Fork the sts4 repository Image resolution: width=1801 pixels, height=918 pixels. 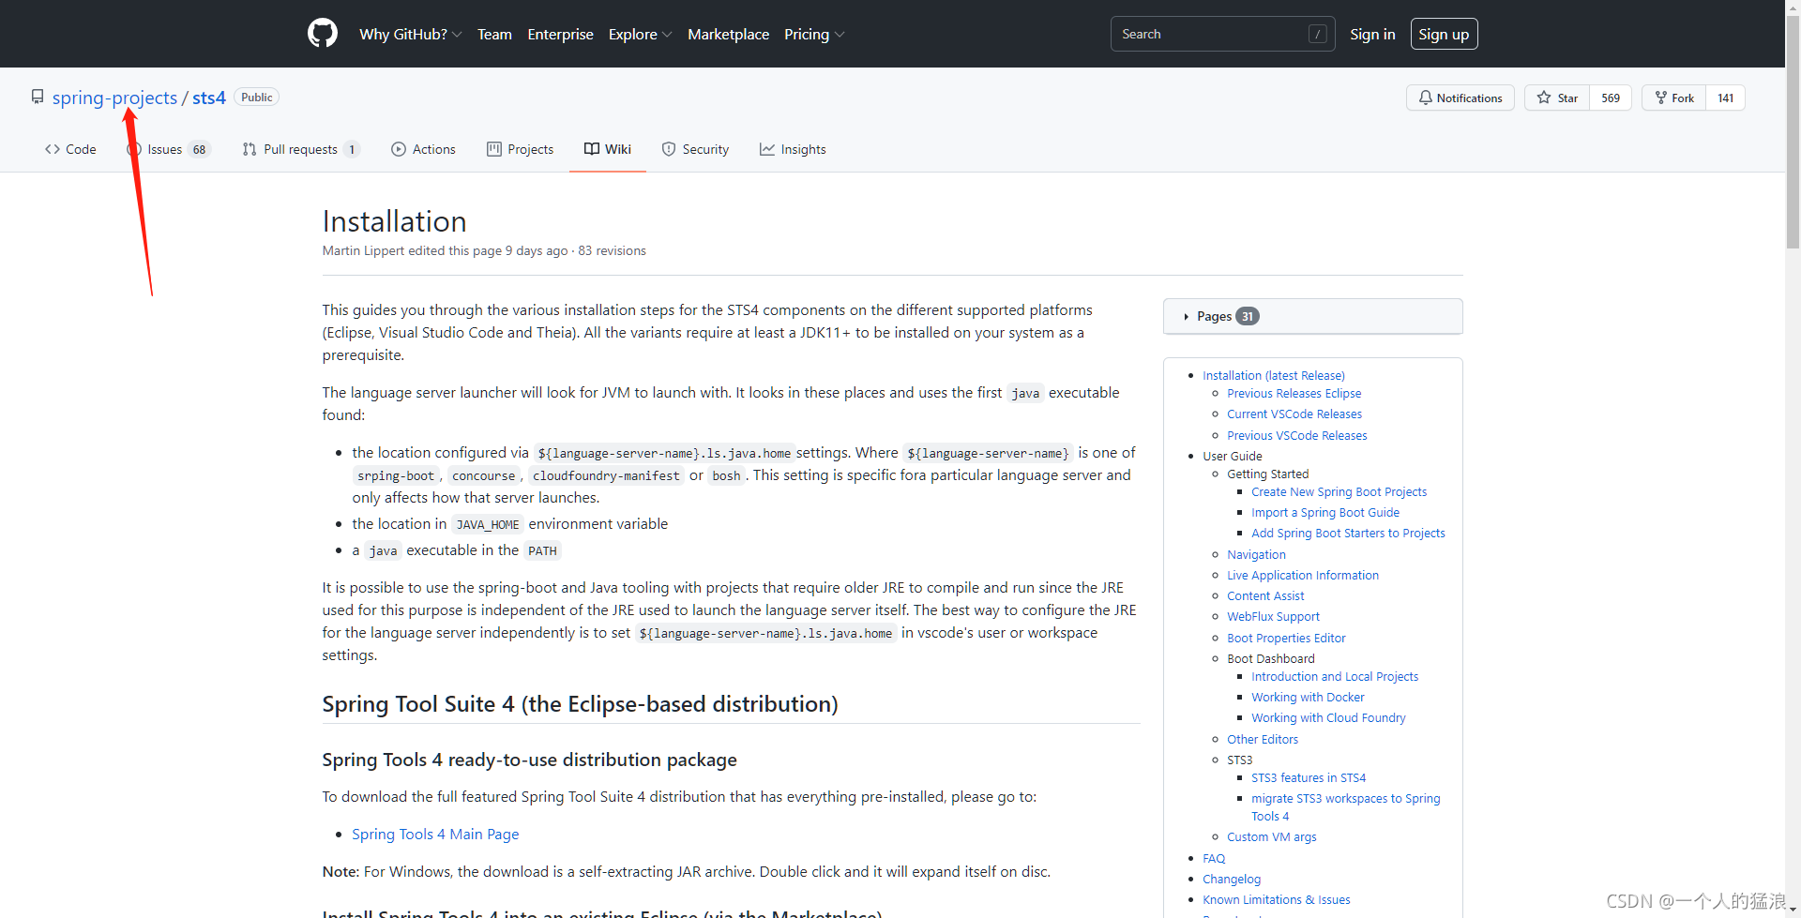coord(1674,98)
